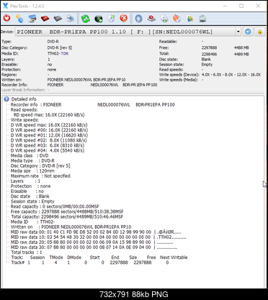This screenshot has height=300, width=268.
Task: Select 'Media size : 120mm' line
Action: point(32,171)
